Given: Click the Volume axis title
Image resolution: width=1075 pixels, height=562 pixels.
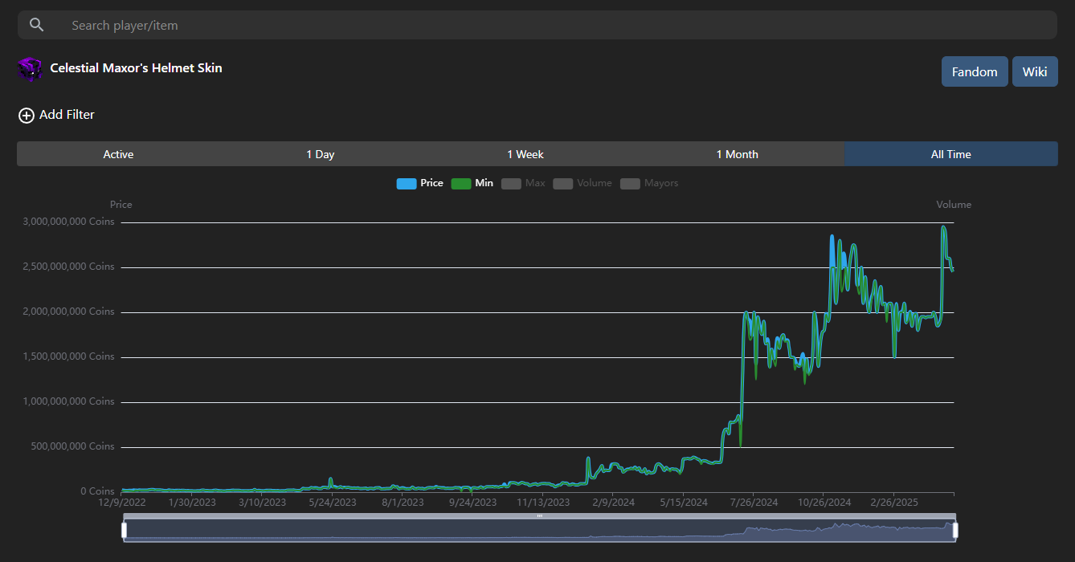Looking at the screenshot, I should pos(954,205).
